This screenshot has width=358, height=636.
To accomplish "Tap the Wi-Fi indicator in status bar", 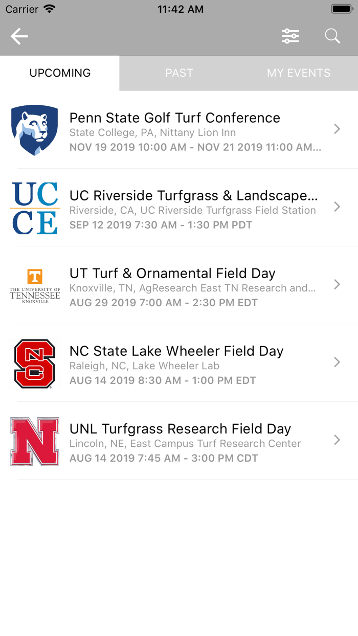I will coord(49,9).
